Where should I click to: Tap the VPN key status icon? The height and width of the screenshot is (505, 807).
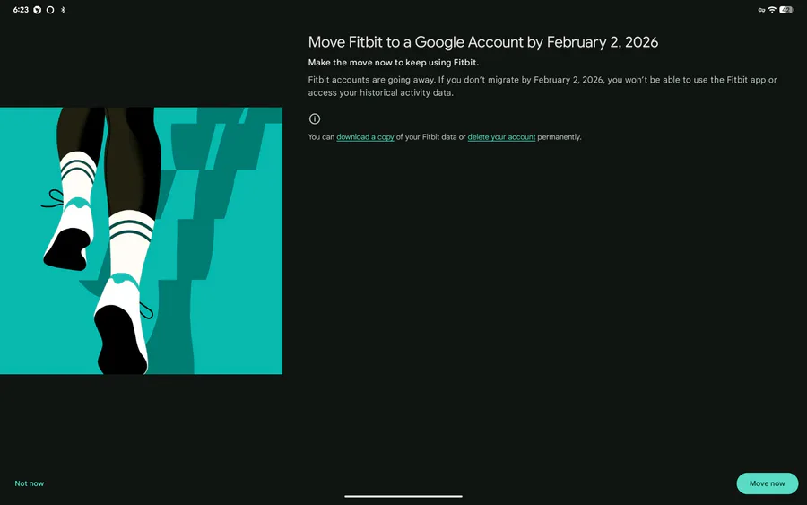pos(760,10)
